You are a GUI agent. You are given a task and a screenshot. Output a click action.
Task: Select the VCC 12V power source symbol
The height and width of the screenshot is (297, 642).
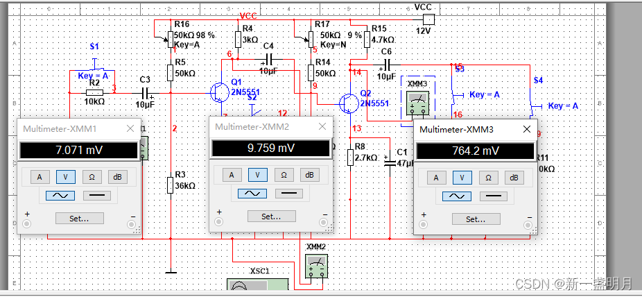[x=428, y=19]
